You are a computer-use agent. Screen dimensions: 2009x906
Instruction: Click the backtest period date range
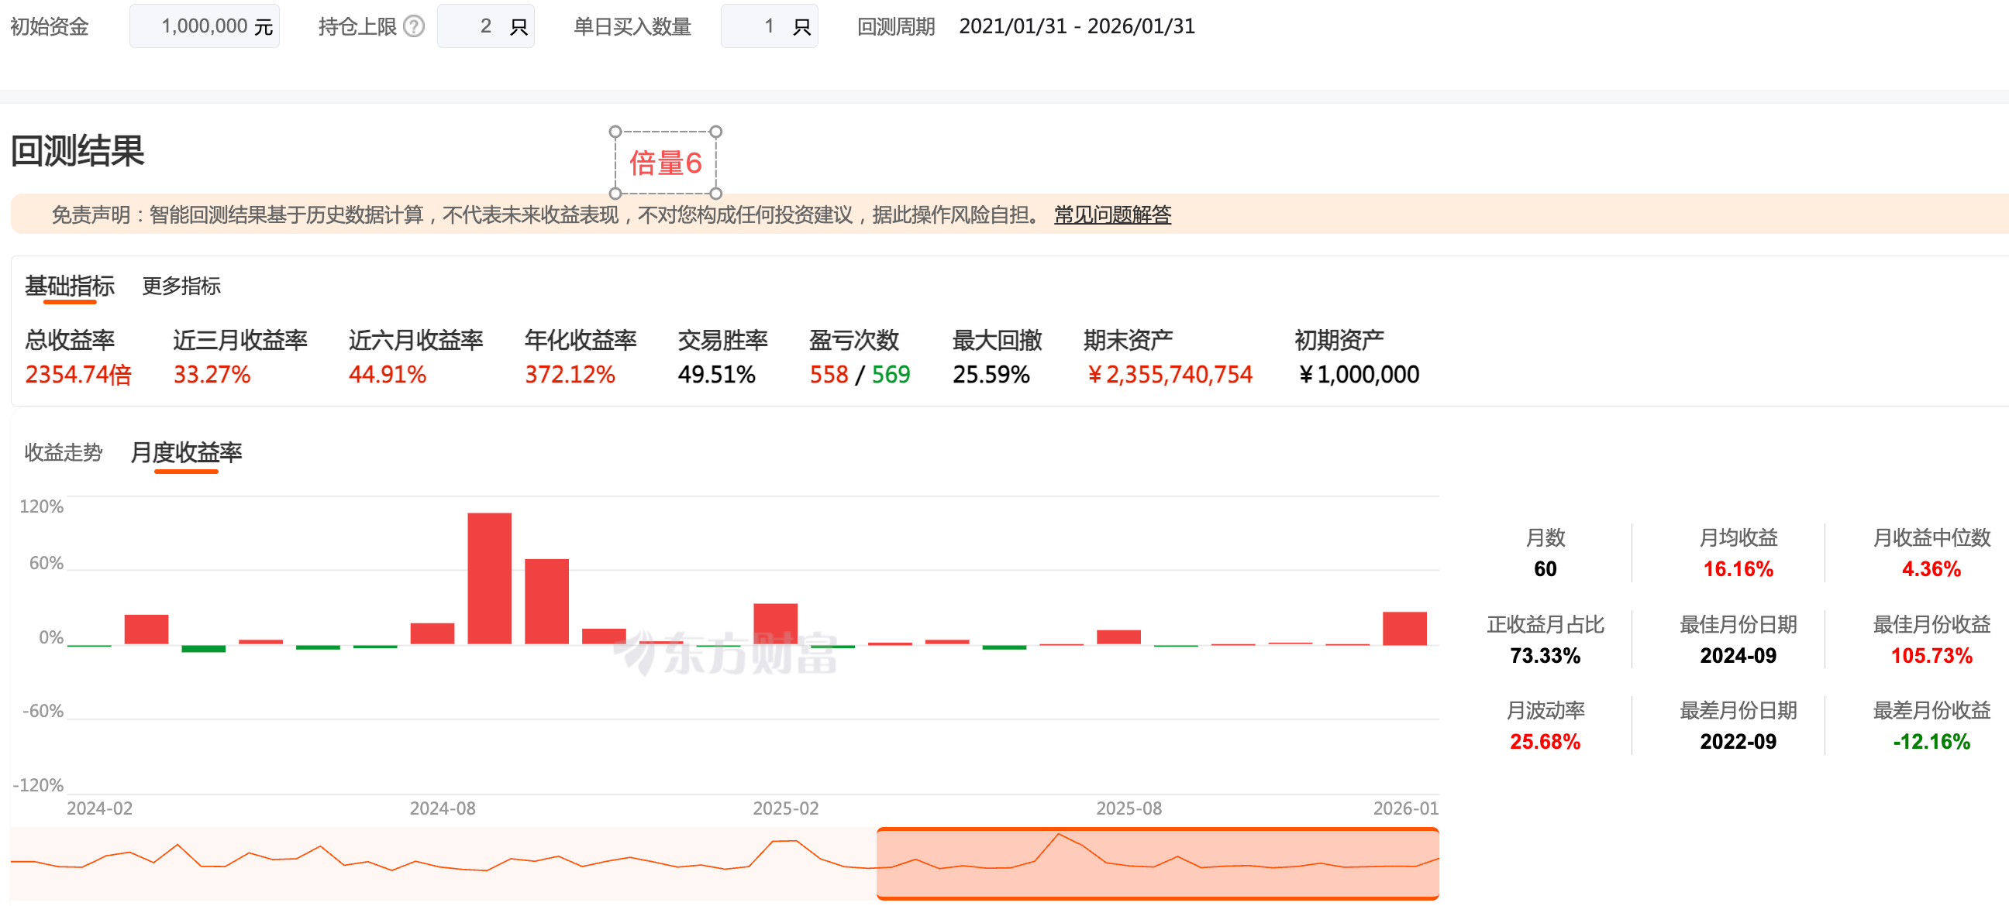point(1077,26)
